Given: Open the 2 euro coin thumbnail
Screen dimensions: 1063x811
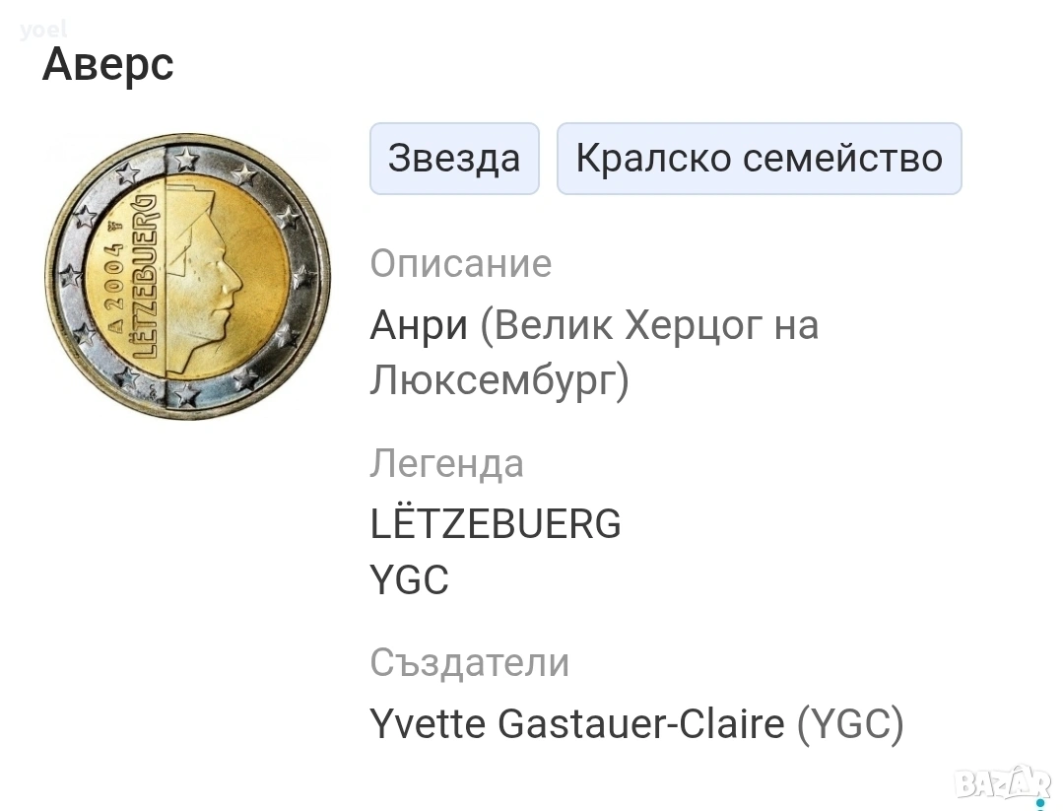Looking at the screenshot, I should click(187, 277).
